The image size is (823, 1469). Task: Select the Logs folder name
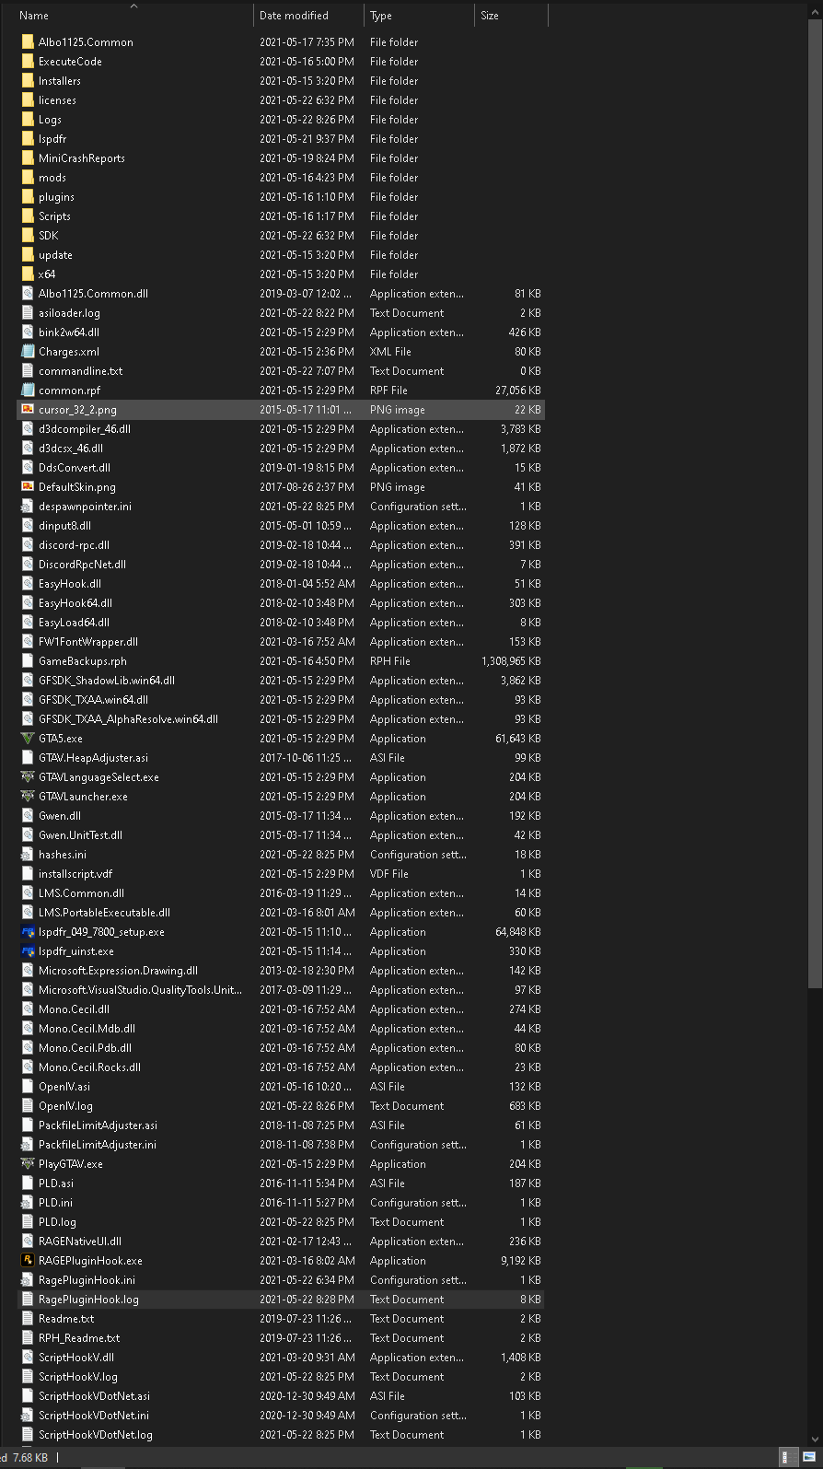pos(50,120)
